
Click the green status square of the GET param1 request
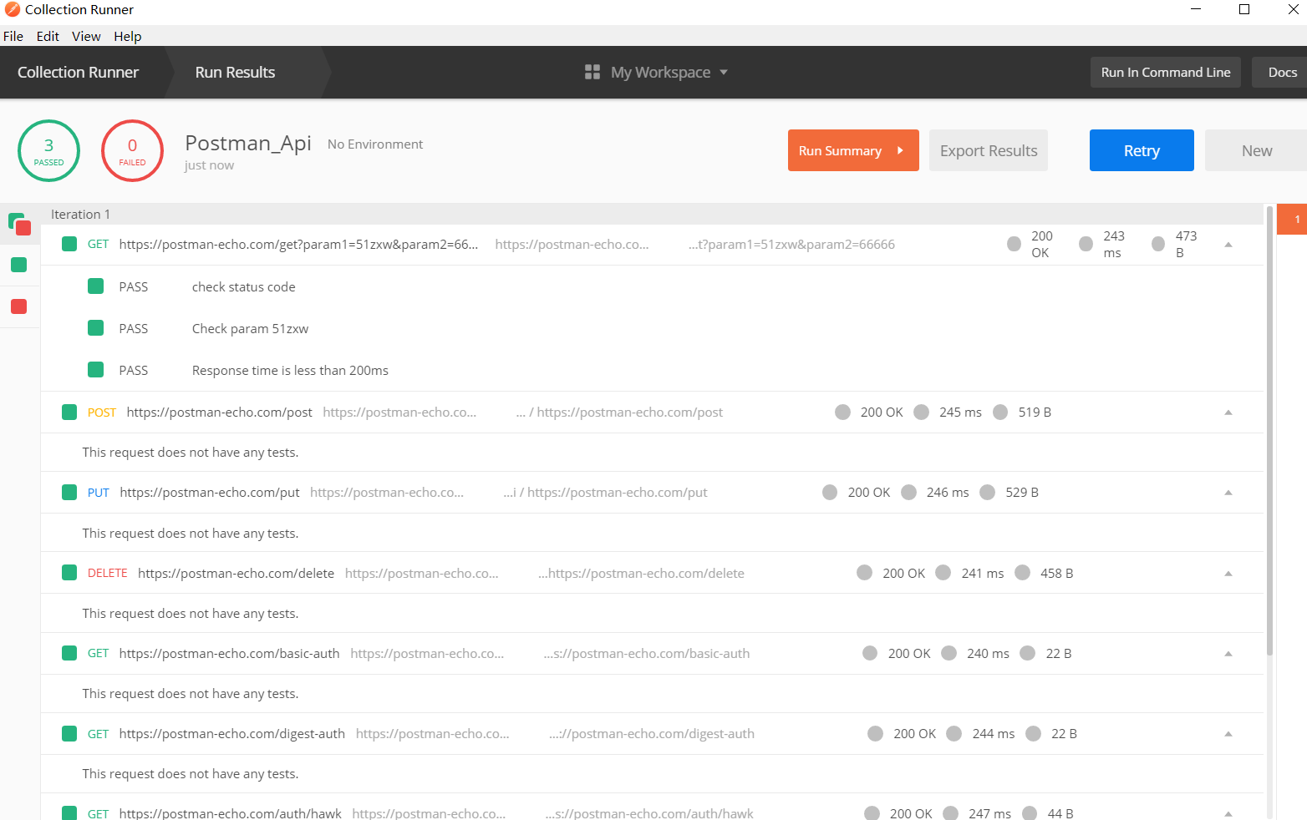70,244
